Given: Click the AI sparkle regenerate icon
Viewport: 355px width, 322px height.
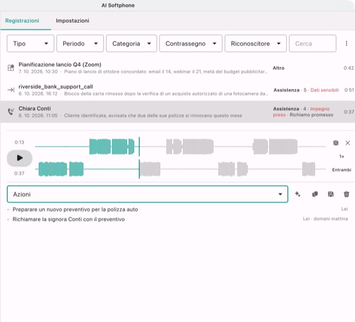Looking at the screenshot, I should pos(298,194).
